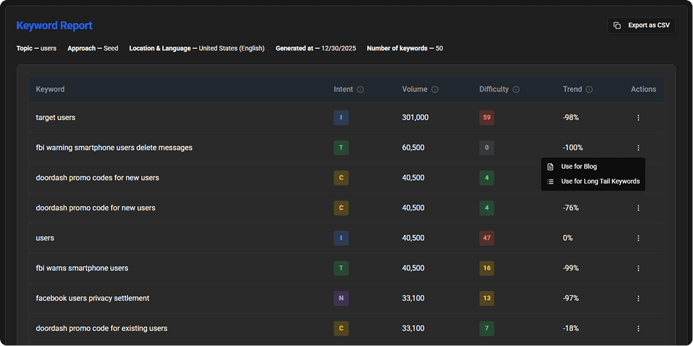Screen dimensions: 693x346
Task: Click the Approach — Seed label
Action: pos(93,48)
